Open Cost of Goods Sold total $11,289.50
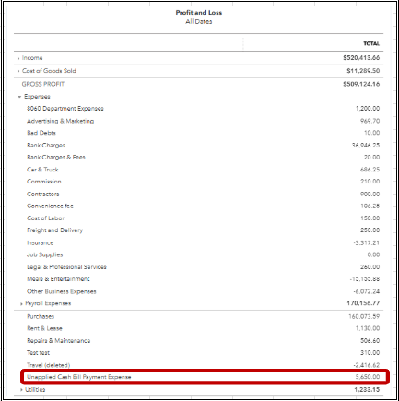 [x=363, y=71]
